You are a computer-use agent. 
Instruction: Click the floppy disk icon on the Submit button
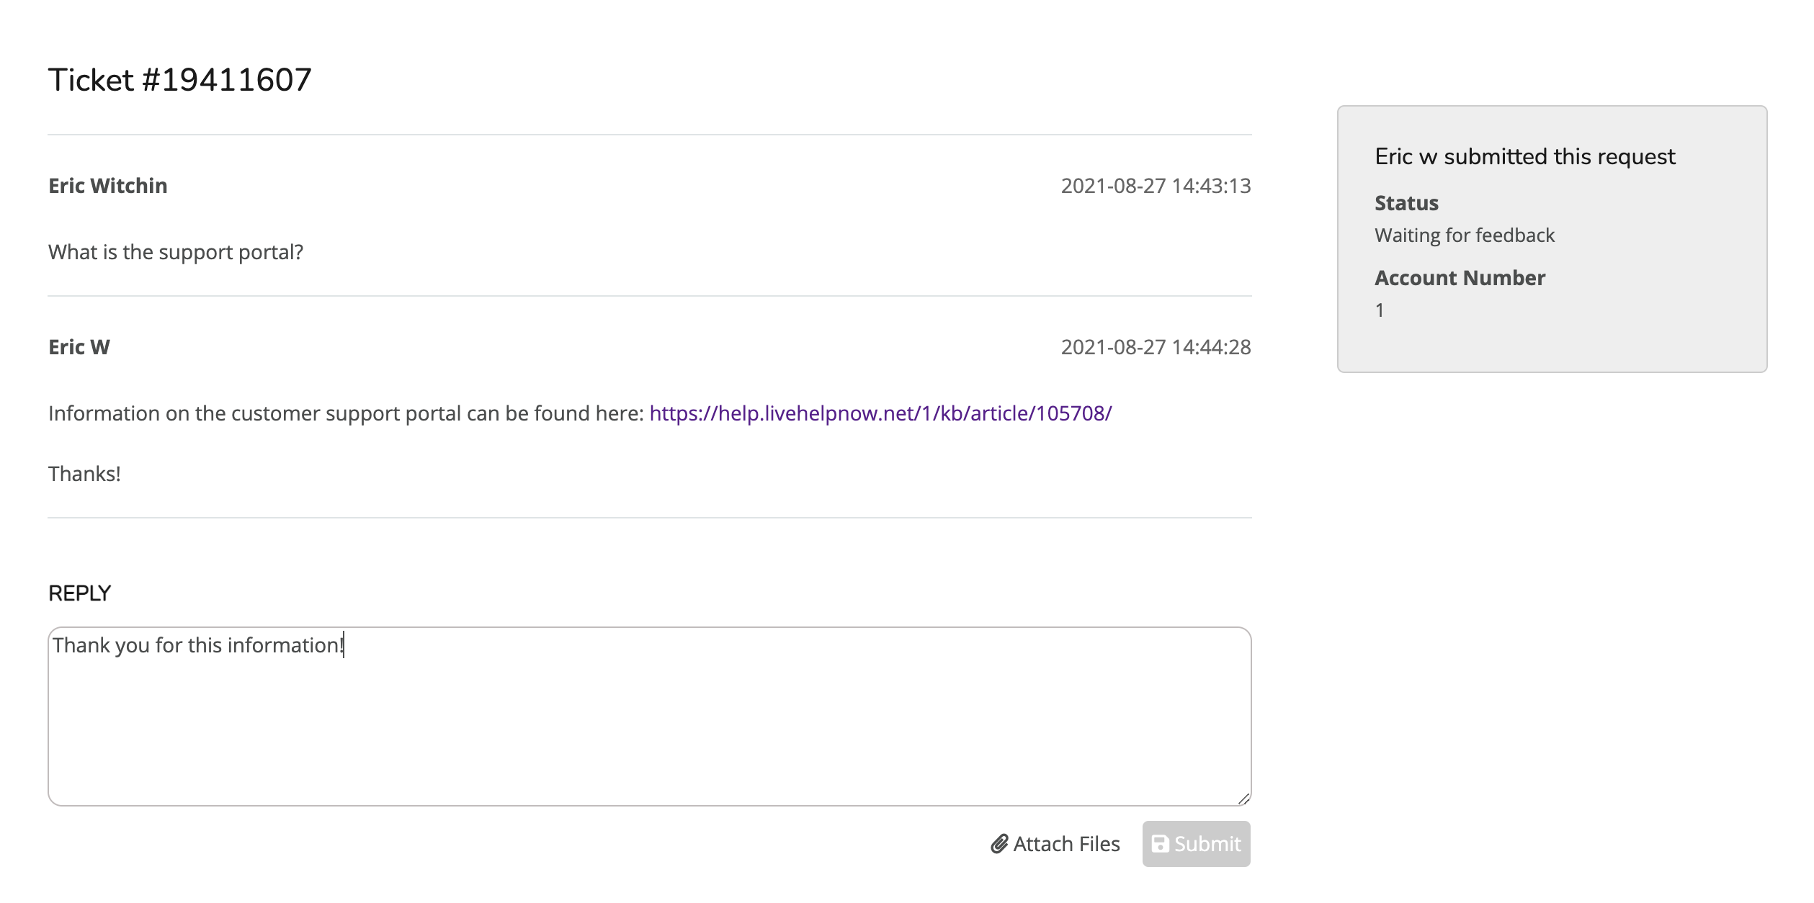tap(1161, 844)
